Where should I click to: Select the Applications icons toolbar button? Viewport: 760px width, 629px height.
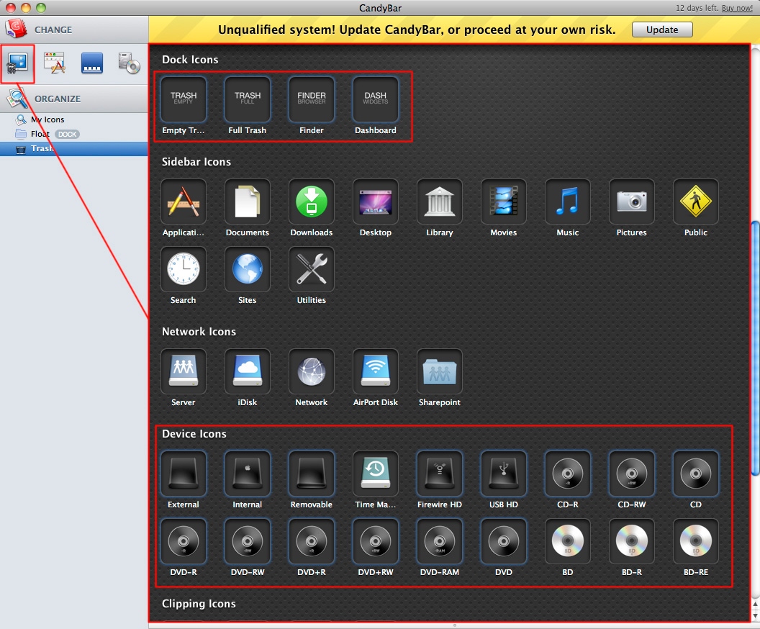(x=55, y=63)
